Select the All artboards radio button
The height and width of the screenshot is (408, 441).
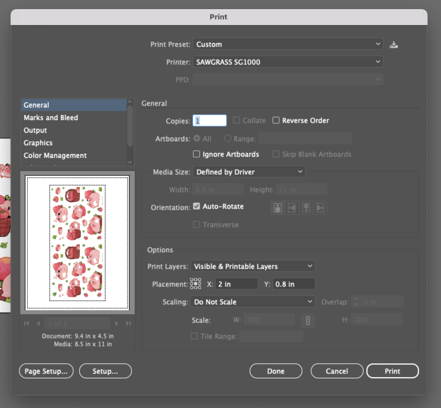(x=197, y=138)
